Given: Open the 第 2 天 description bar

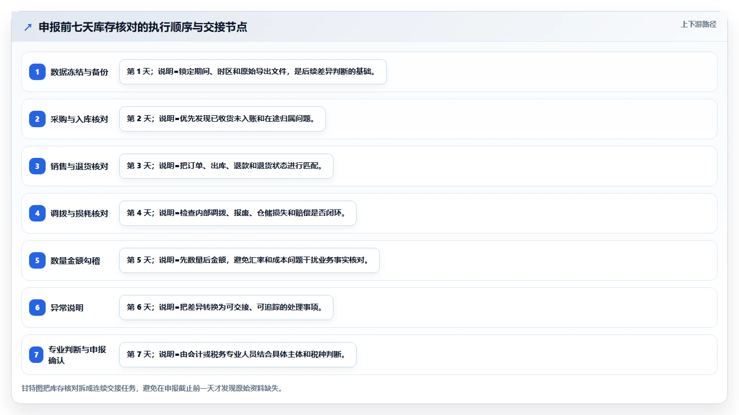Looking at the screenshot, I should [x=223, y=119].
